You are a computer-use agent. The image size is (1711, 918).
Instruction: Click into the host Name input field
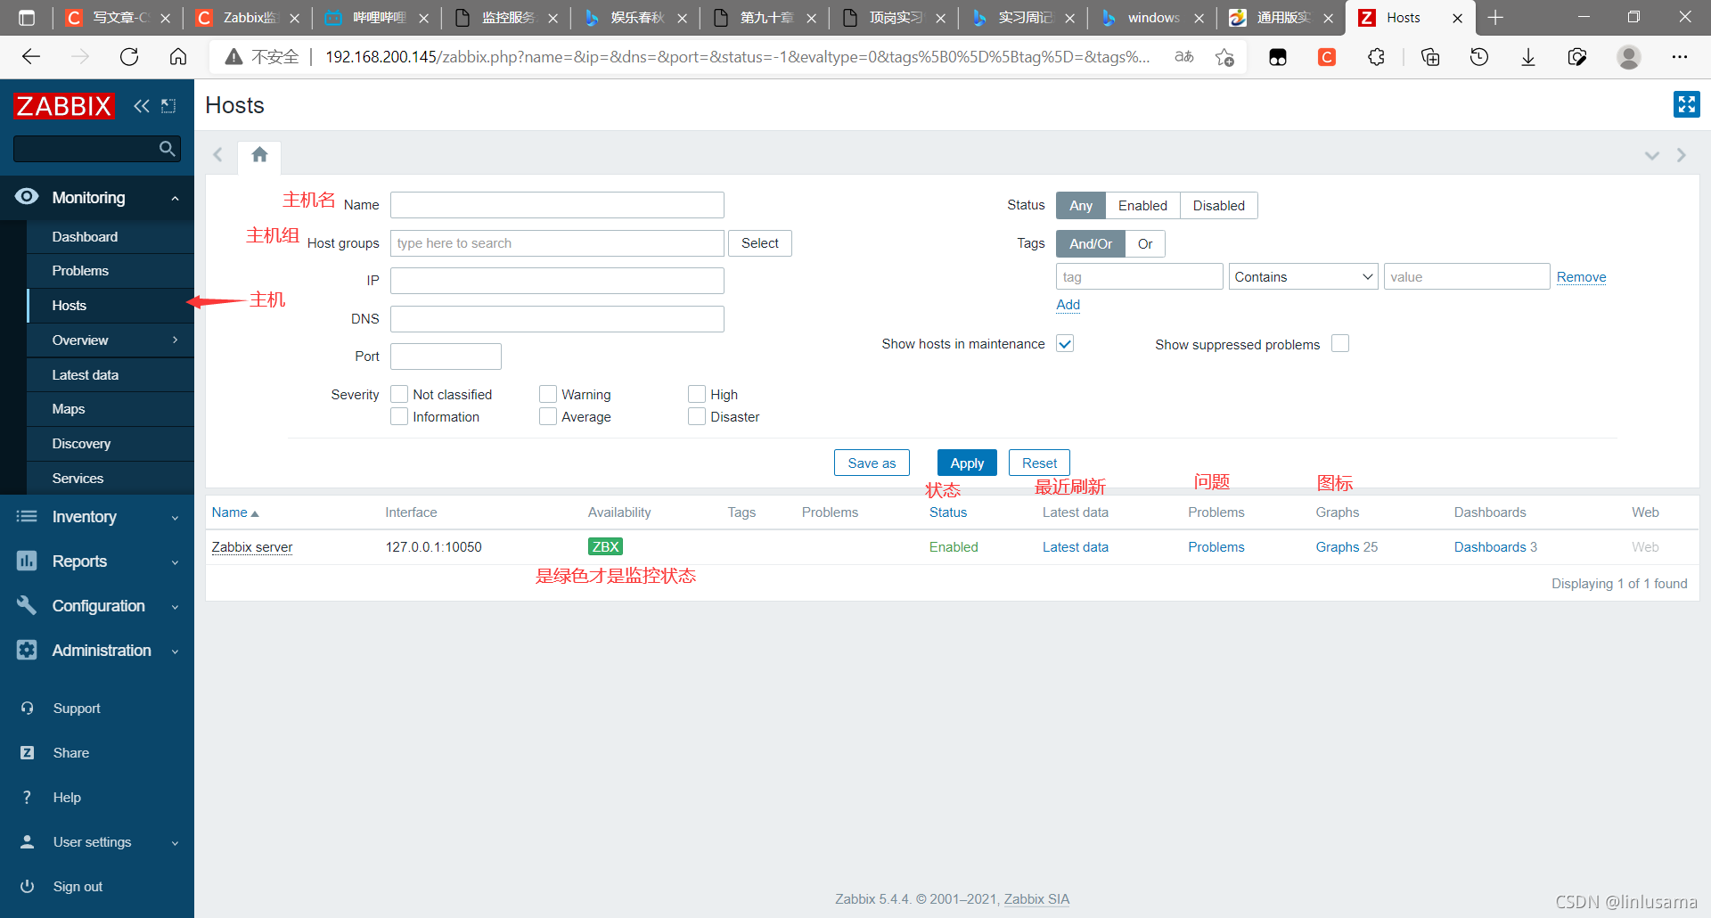click(x=557, y=205)
